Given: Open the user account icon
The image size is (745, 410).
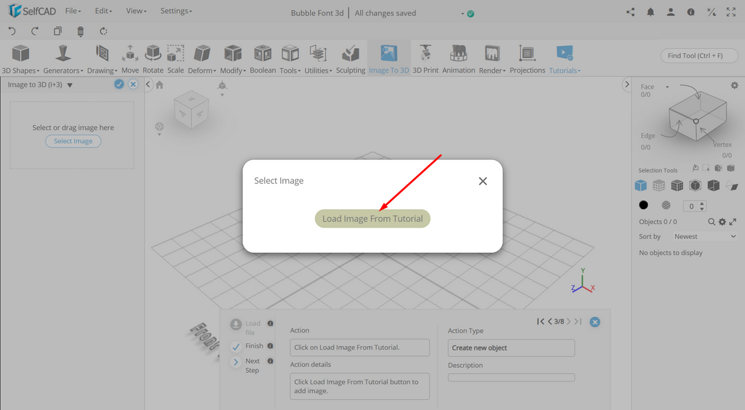Looking at the screenshot, I should pos(670,12).
